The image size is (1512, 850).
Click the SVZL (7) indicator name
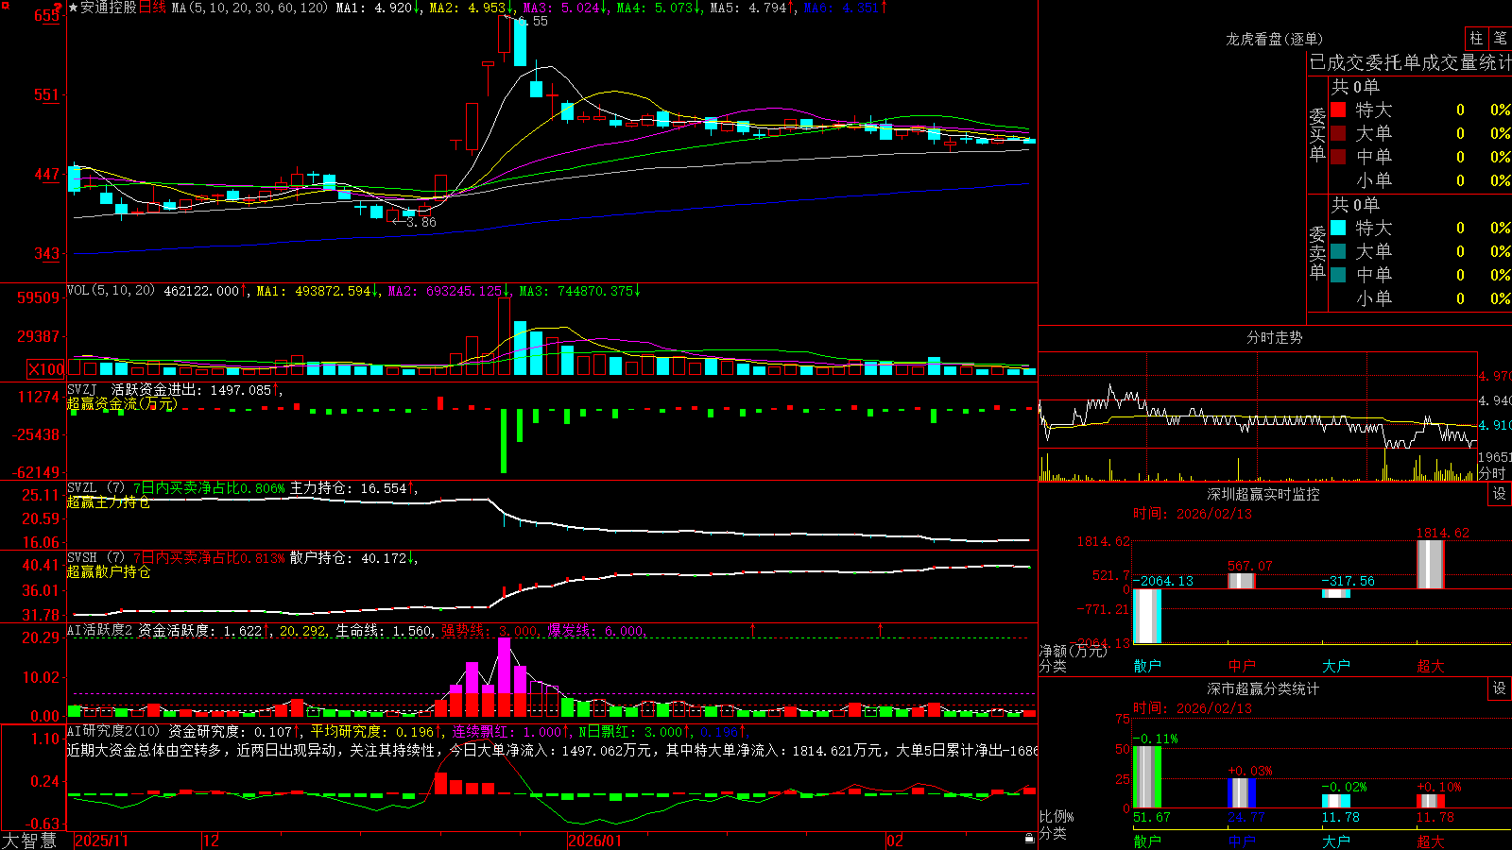tap(95, 488)
